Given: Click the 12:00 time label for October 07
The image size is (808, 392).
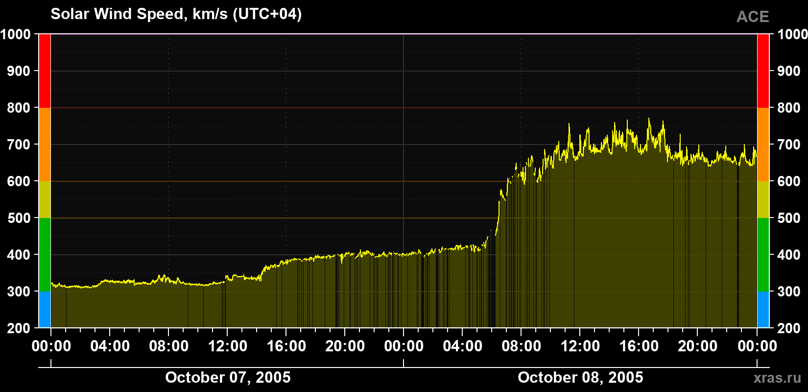Looking at the screenshot, I should click(228, 346).
